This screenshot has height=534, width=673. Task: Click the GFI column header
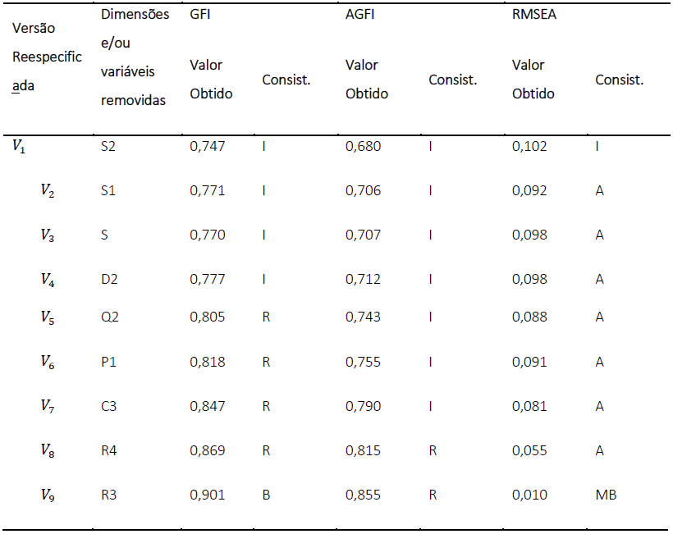[x=201, y=15]
